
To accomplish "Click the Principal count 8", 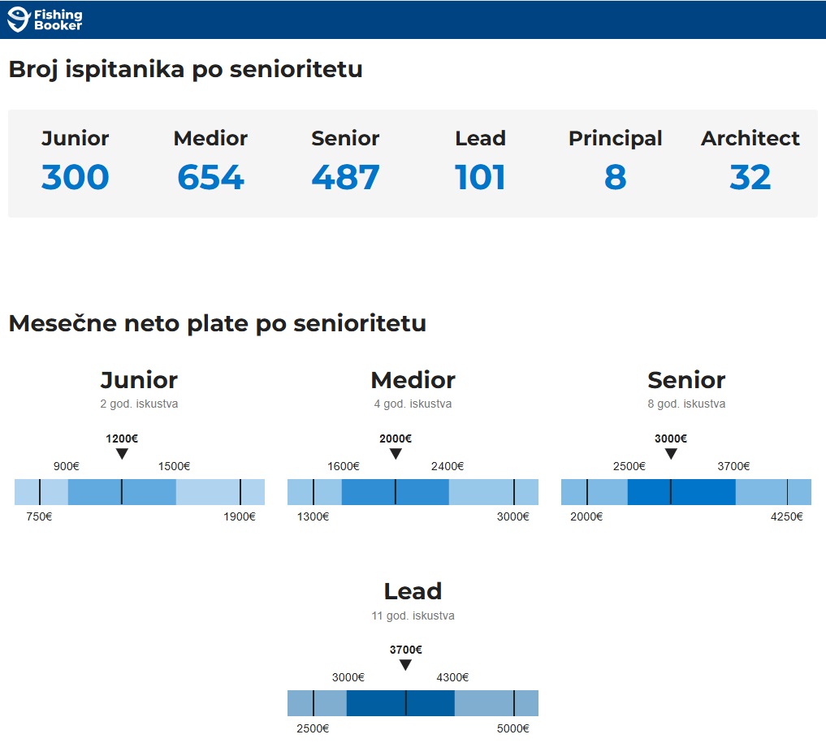I will click(x=615, y=178).
